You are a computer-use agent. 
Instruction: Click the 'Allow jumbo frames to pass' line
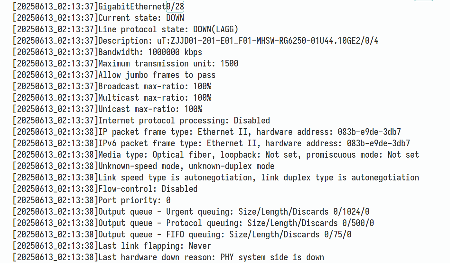[x=157, y=75]
